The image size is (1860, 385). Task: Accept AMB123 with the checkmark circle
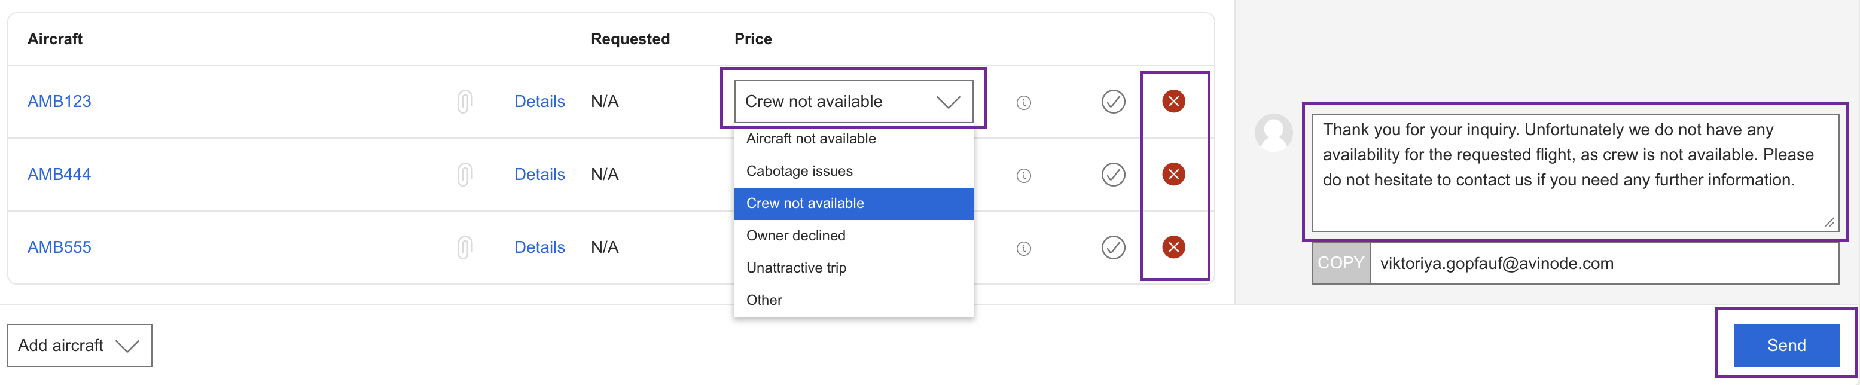pyautogui.click(x=1112, y=102)
